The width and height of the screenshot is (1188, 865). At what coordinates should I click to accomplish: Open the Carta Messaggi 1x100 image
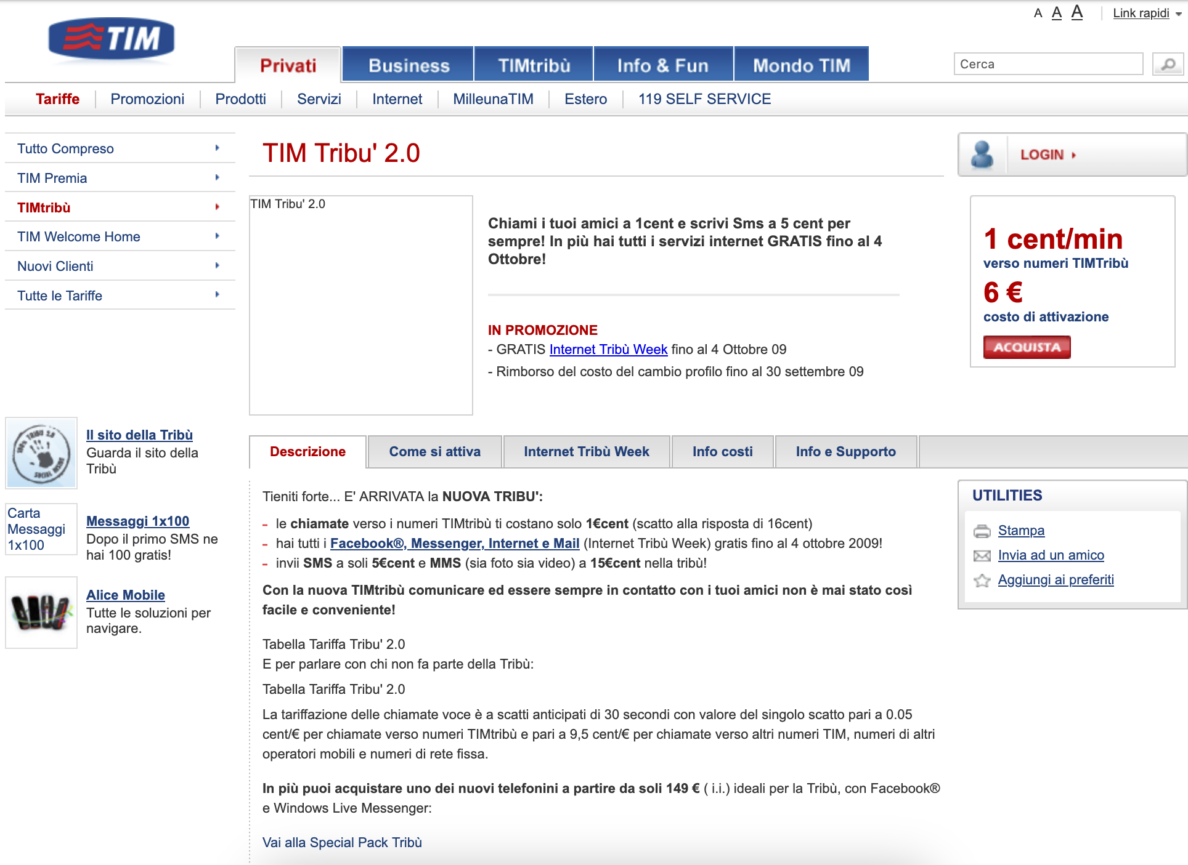click(41, 529)
